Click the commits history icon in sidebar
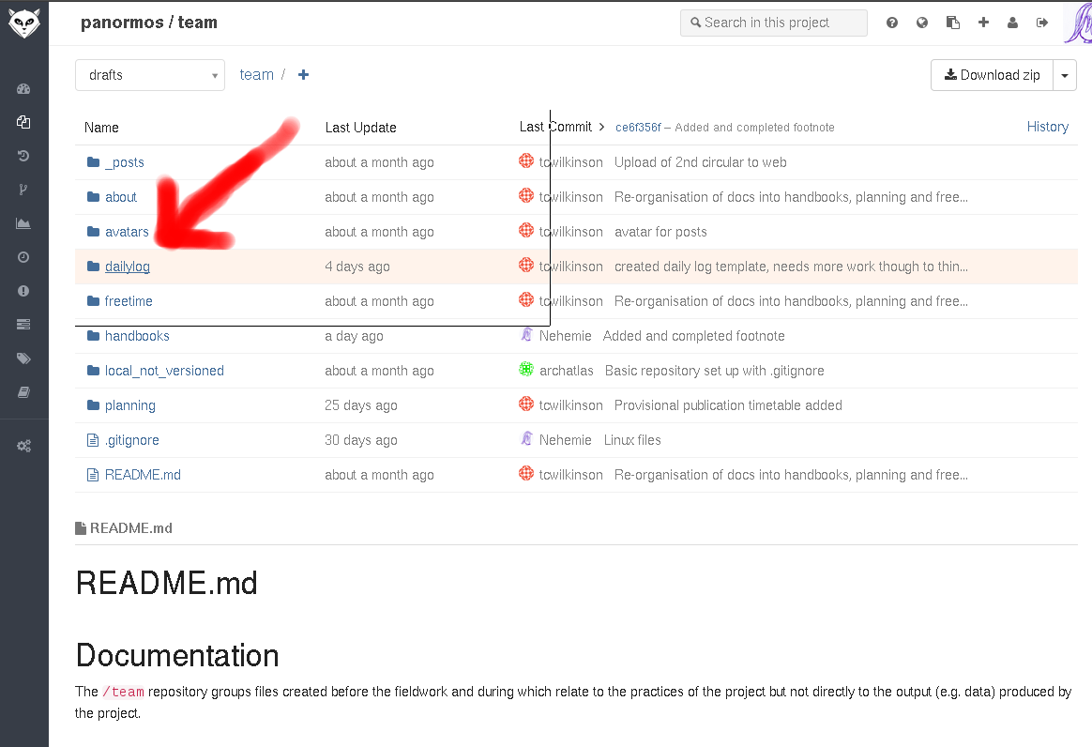This screenshot has height=747, width=1092. click(23, 156)
